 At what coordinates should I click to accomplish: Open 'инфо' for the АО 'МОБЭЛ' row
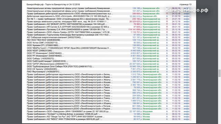point(186,24)
